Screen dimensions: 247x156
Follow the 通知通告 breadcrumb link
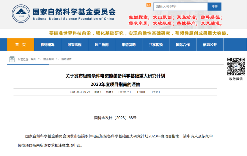(x=66, y=59)
